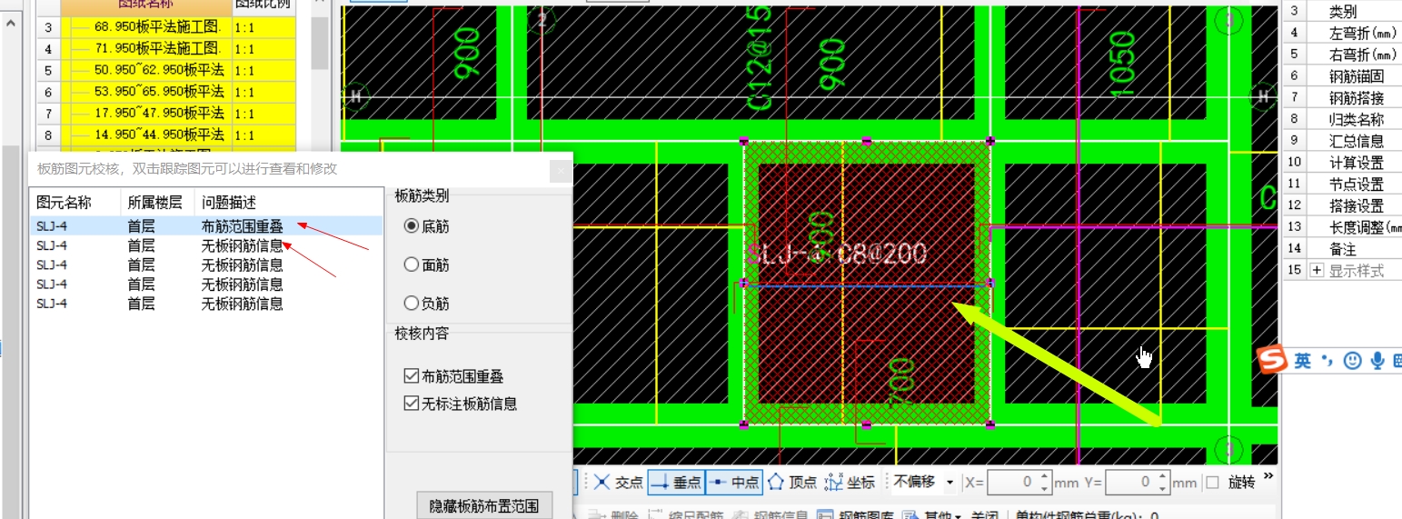Viewport: 1402px width, 519px height.
Task: Select the 钢筋锚固 property row
Action: tap(1341, 76)
